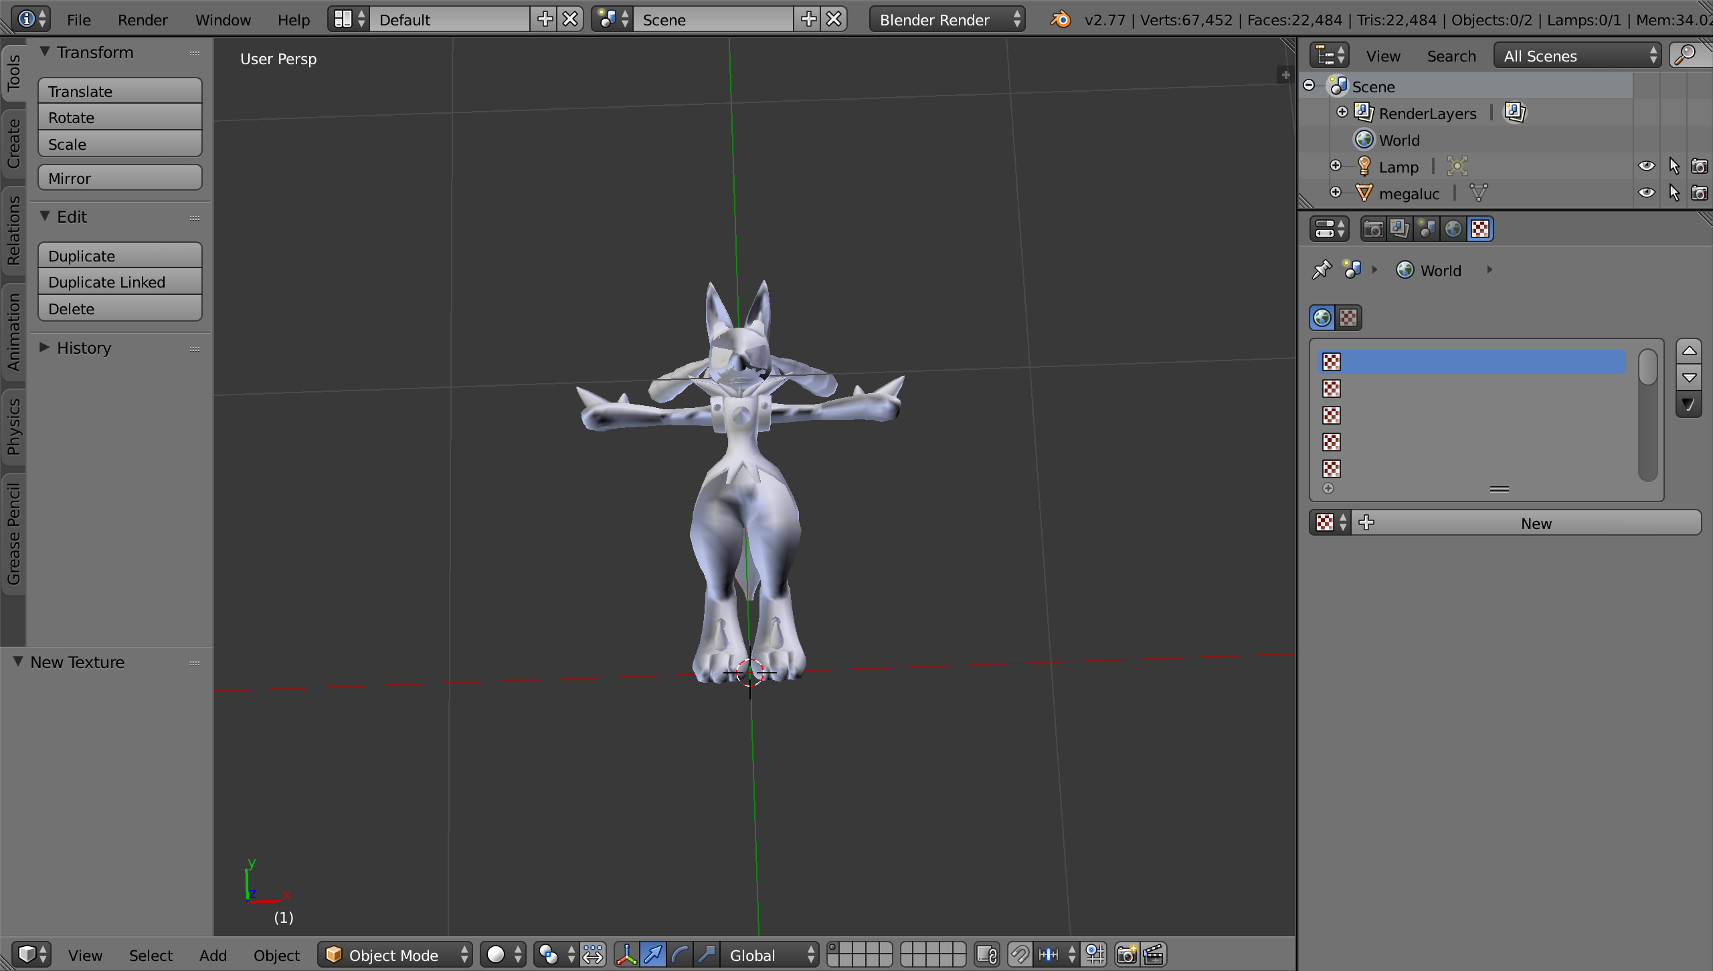Switch to the Grease Pencil tab
1713x971 pixels.
[13, 534]
